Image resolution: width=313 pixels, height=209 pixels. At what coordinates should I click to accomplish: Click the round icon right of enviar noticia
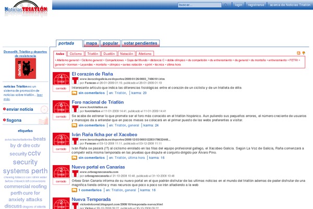click(x=44, y=109)
